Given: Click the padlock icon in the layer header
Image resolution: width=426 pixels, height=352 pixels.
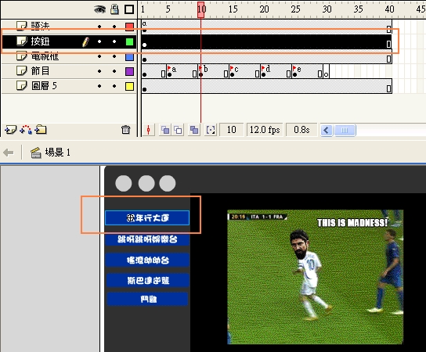Looking at the screenshot, I should pyautogui.click(x=114, y=9).
